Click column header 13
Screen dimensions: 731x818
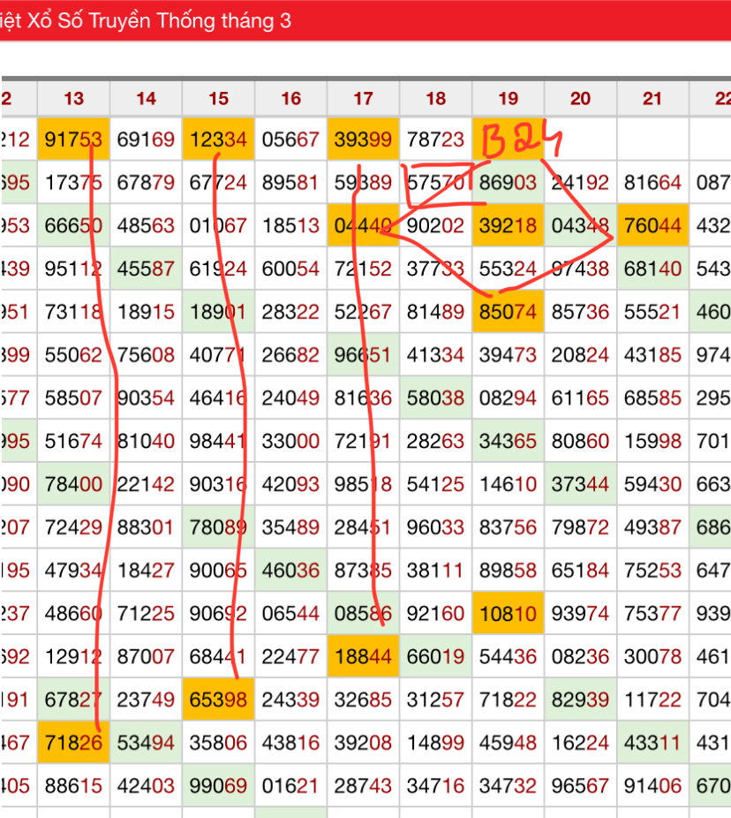(74, 99)
